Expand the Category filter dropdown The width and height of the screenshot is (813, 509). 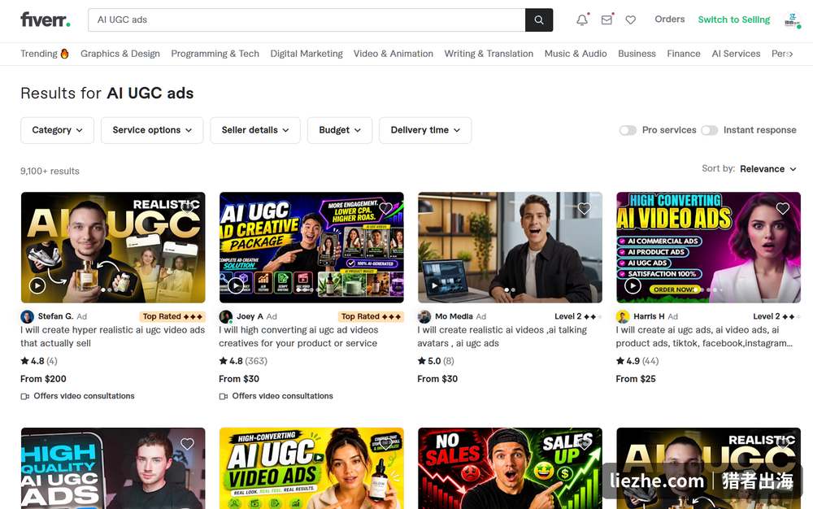click(x=57, y=130)
